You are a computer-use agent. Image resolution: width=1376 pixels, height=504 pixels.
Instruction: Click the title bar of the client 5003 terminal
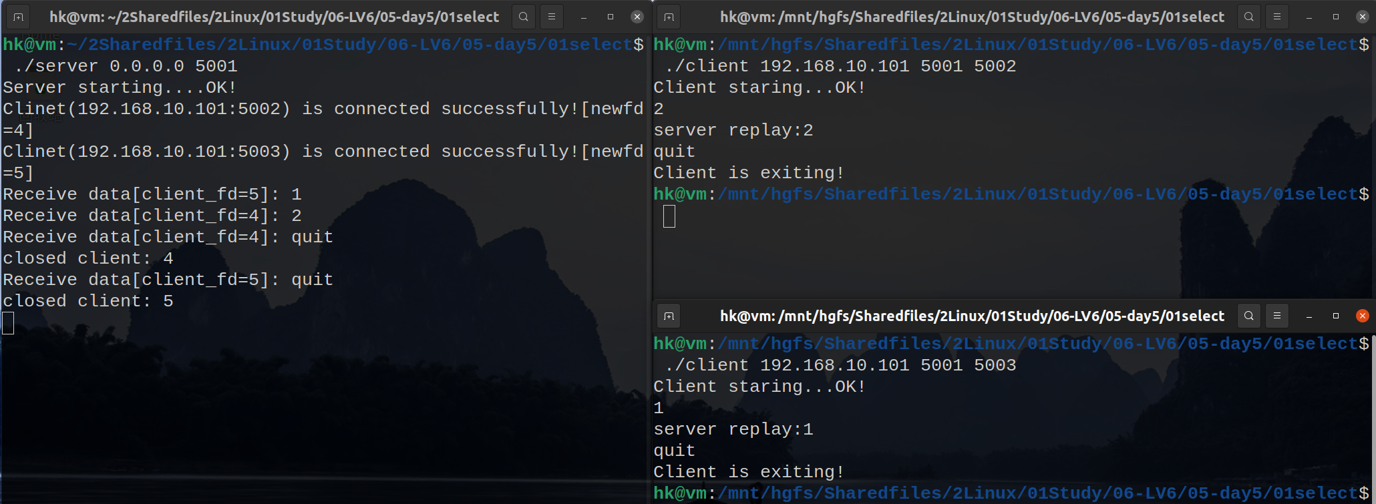(972, 316)
